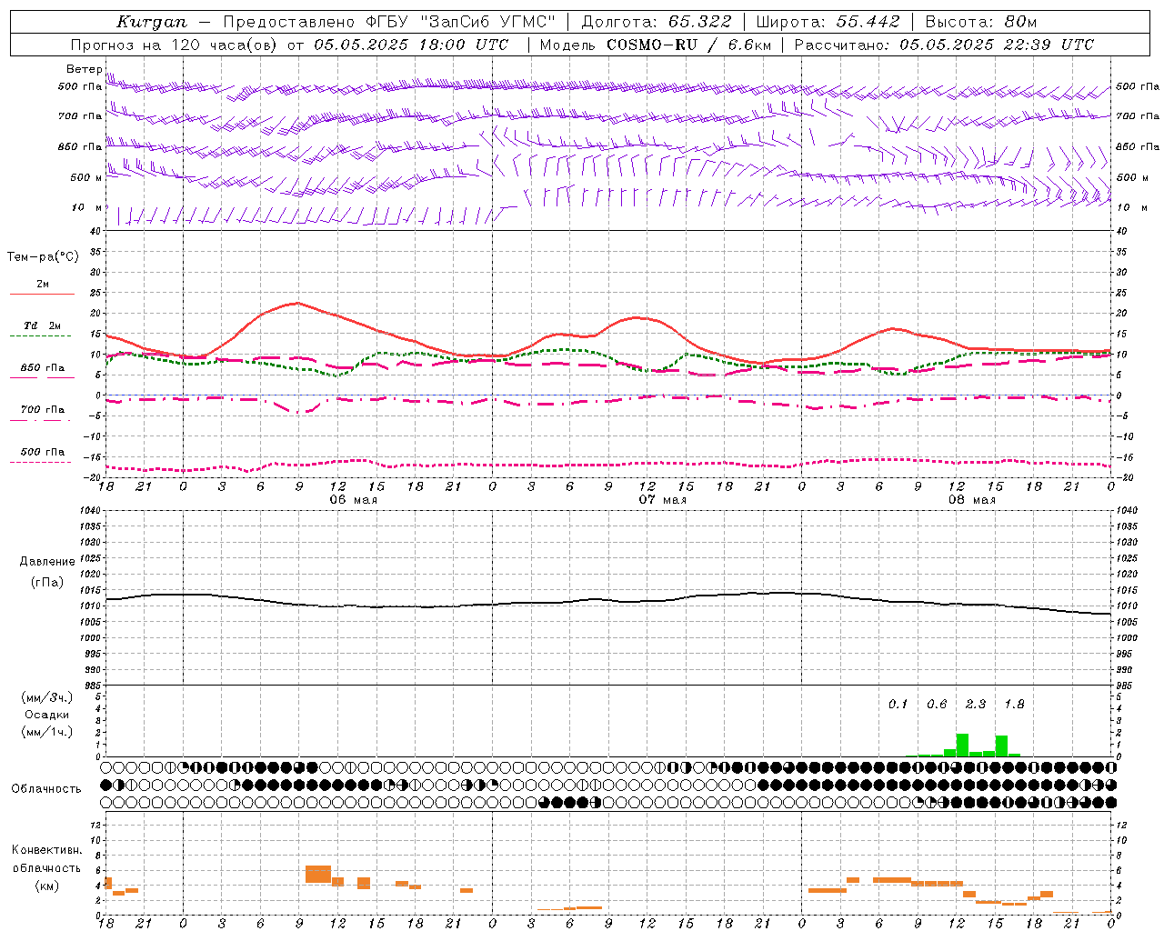Click the '08 мая' date label
Image resolution: width=1164 pixels, height=931 pixels.
(x=972, y=500)
